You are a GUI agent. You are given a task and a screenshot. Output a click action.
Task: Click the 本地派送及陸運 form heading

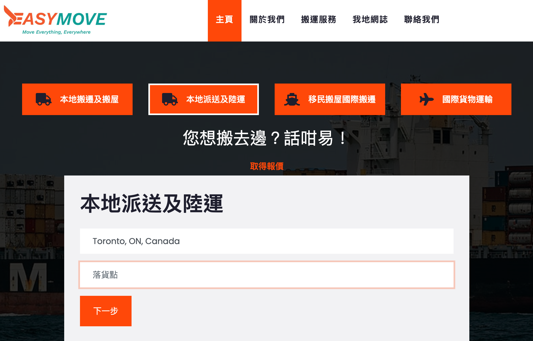click(152, 204)
